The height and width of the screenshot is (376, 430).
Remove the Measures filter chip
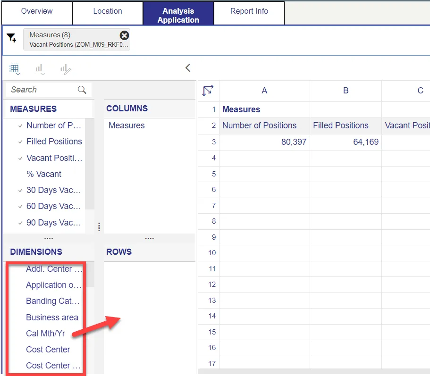(x=124, y=35)
